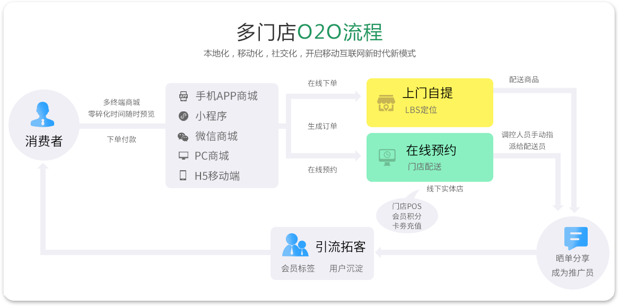
Task: Select the 手机APP商城 phone icon
Action: coord(182,96)
